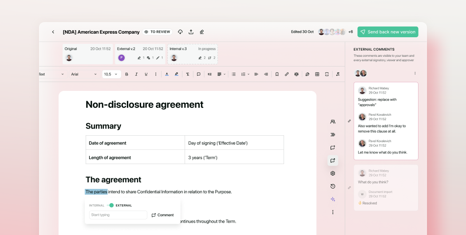Select the Internal v.3 version tab

193,54
